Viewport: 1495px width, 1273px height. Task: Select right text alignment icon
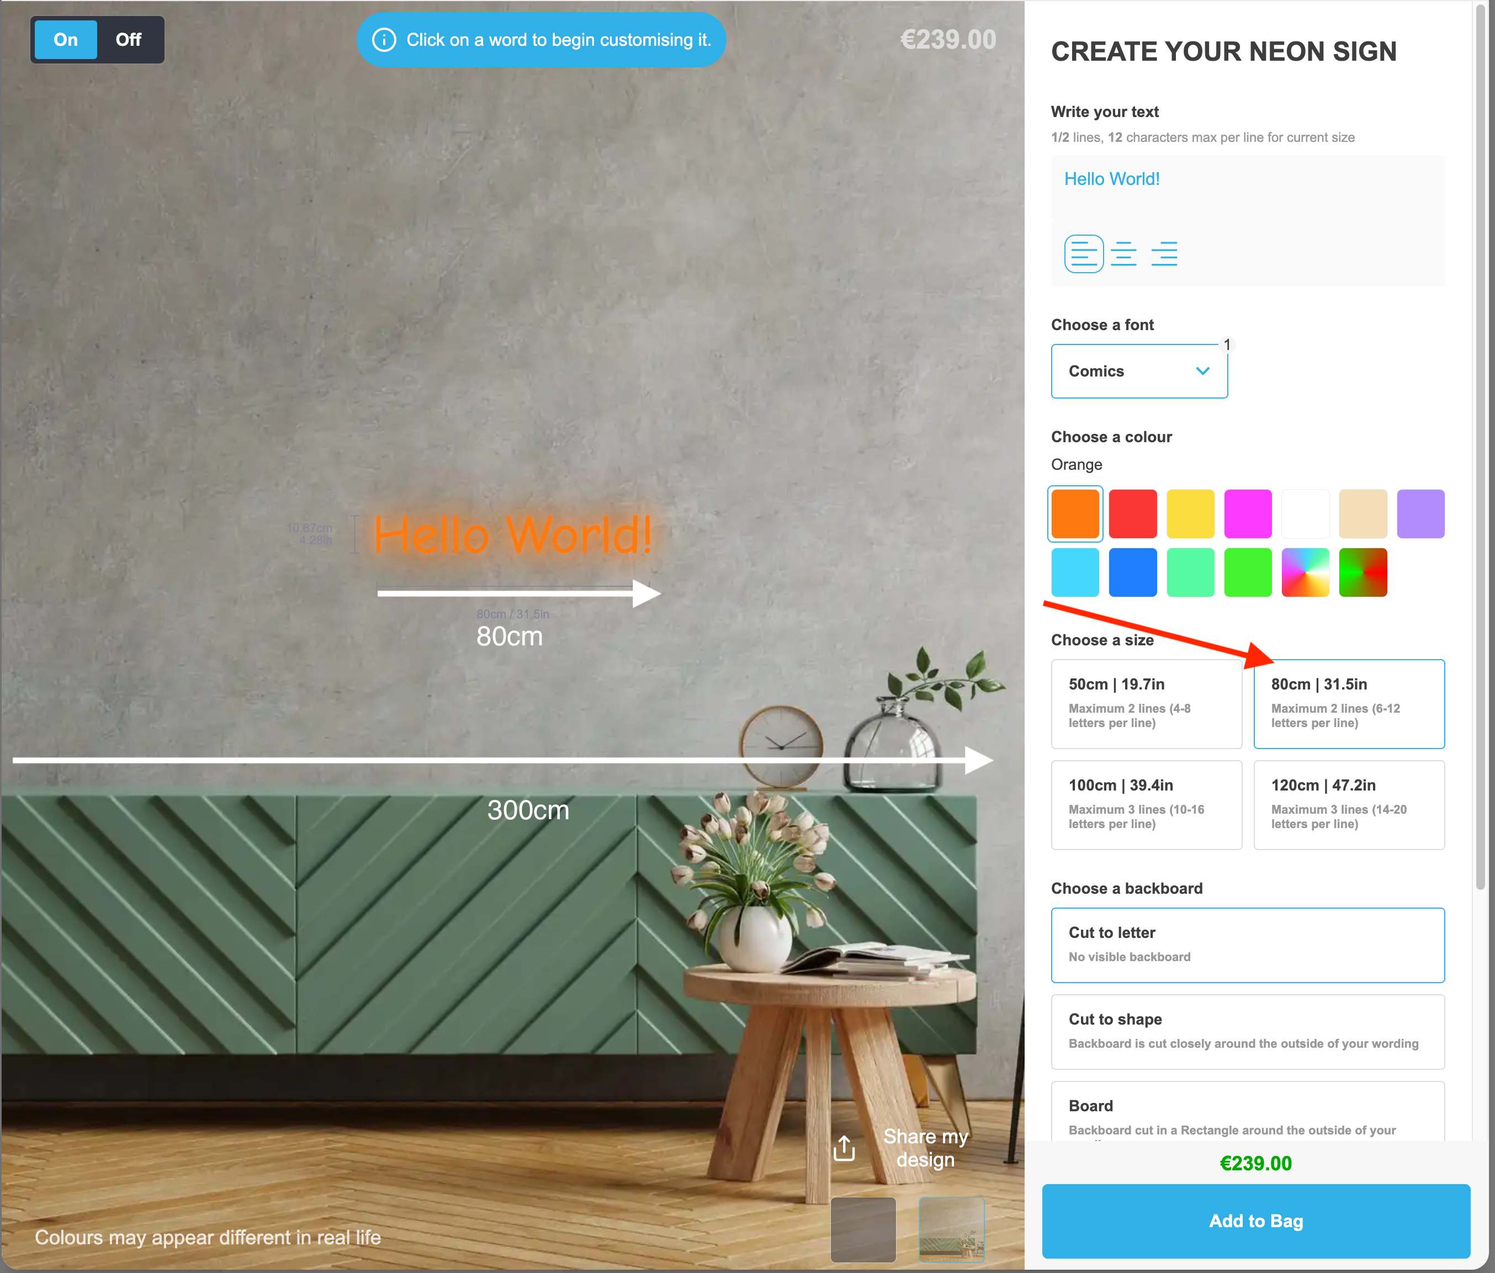click(x=1164, y=254)
